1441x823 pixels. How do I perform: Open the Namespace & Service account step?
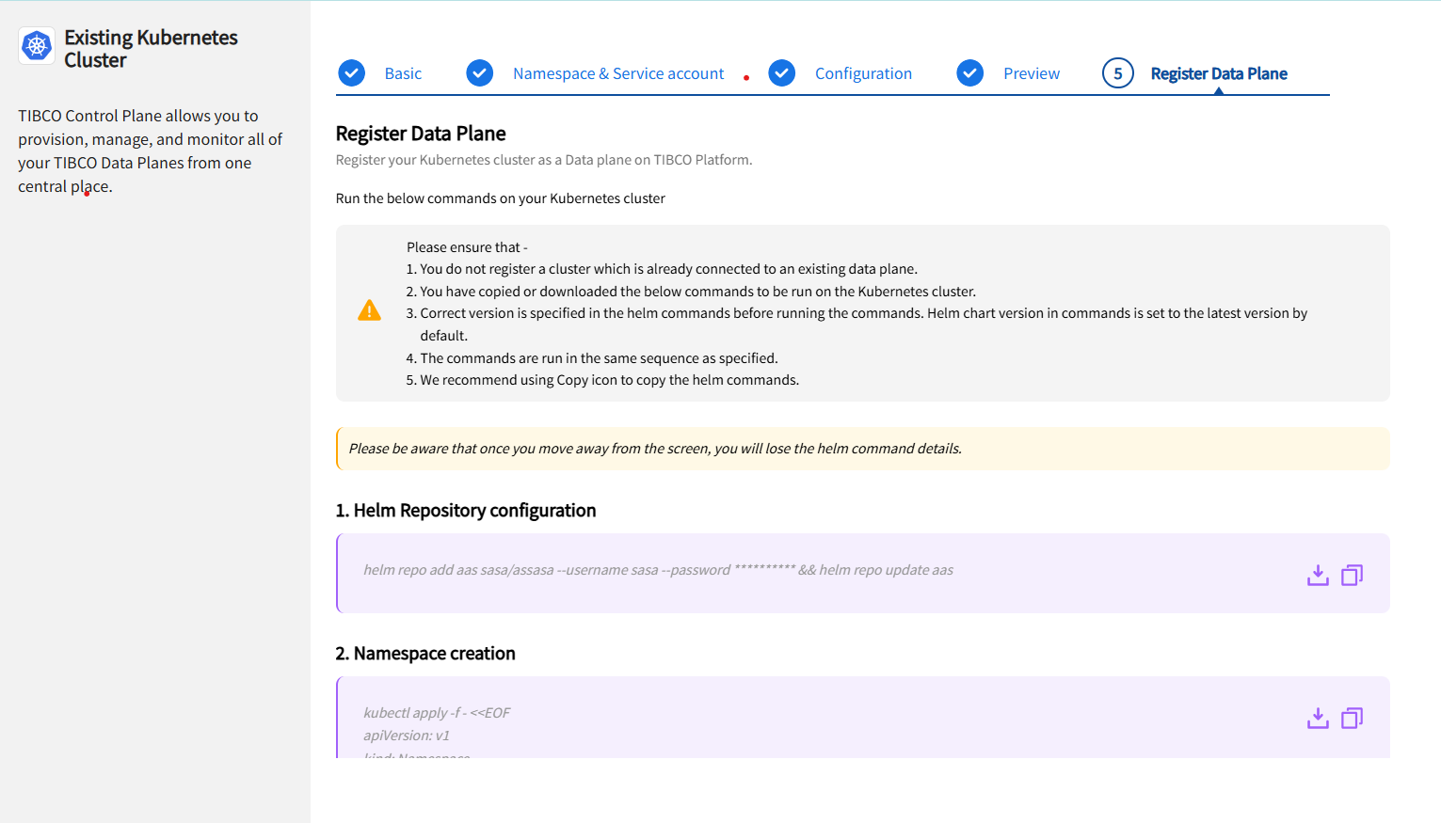(618, 73)
